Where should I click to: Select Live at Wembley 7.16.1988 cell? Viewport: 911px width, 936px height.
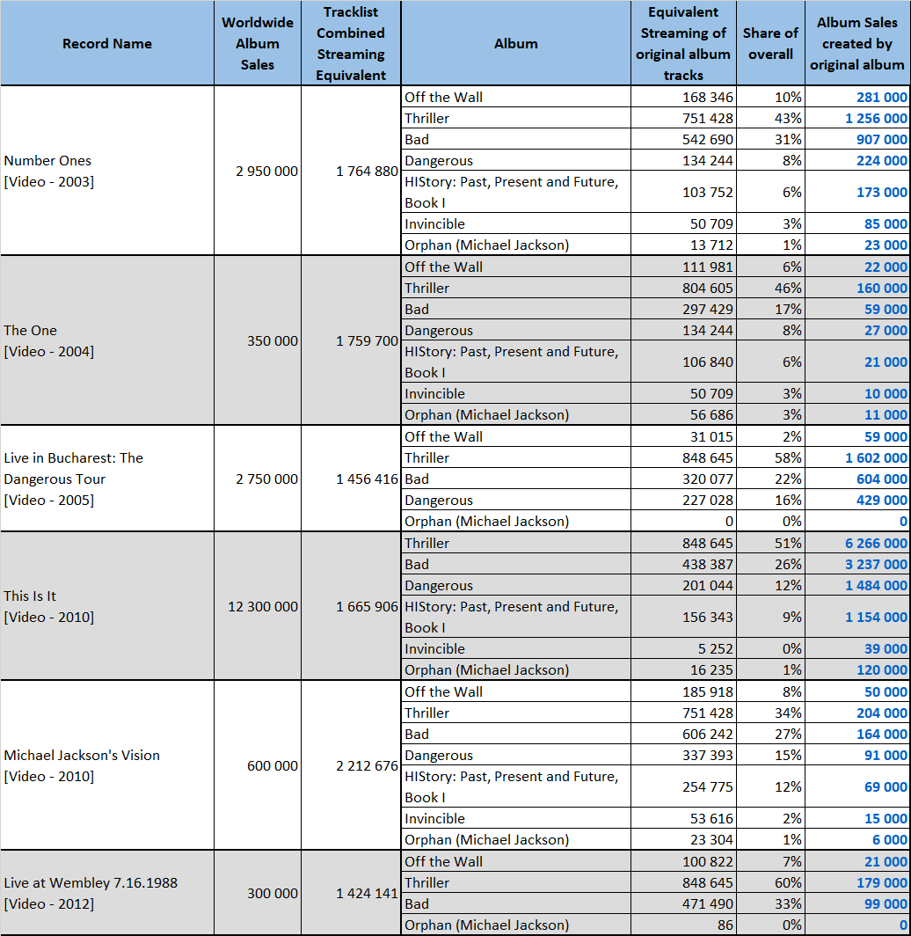[x=107, y=893]
